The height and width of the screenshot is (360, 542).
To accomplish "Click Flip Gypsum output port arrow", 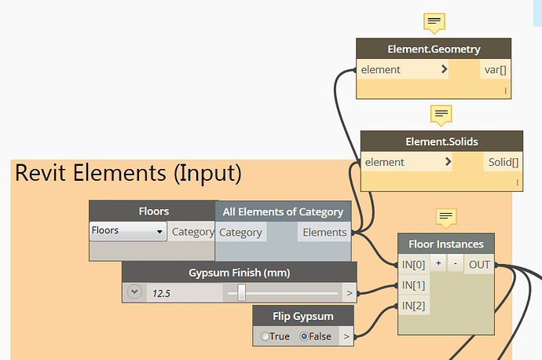I will point(346,336).
